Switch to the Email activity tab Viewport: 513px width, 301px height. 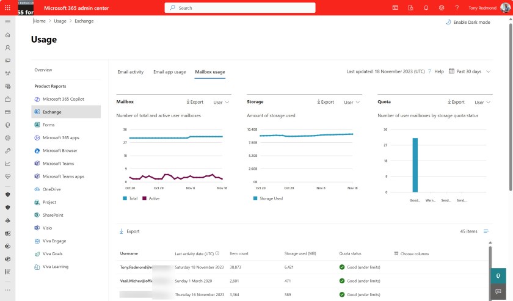coord(131,72)
